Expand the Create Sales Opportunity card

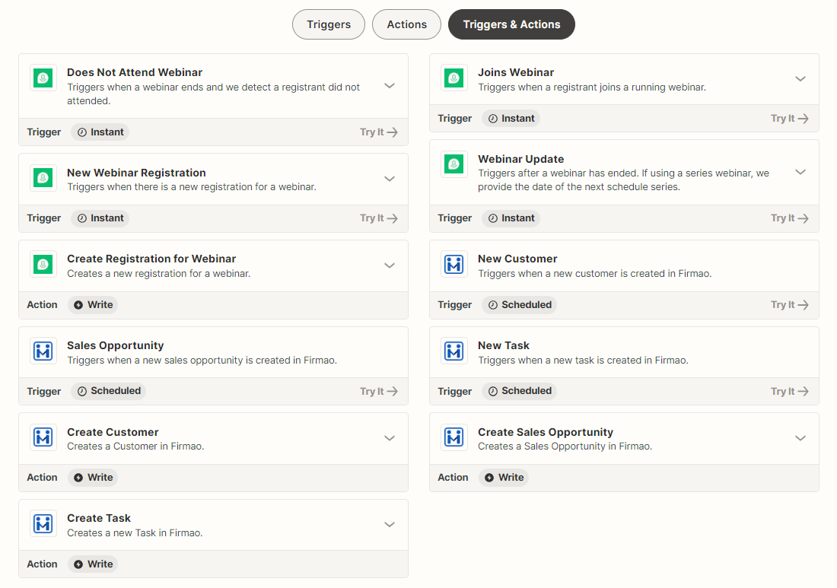800,438
